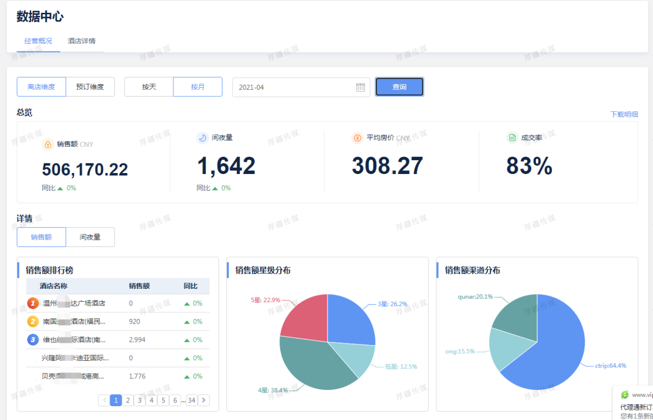Click the 低星: 12.5% chart label
Viewport: 653px width, 420px height.
click(401, 366)
